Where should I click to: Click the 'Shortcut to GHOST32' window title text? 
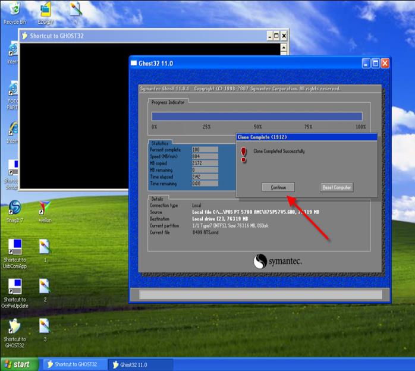click(56, 36)
